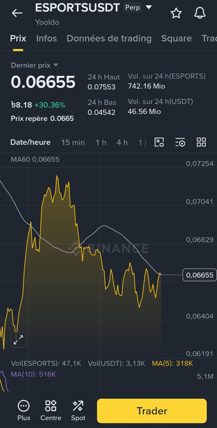This screenshot has height=428, width=217.
Task: Tap the MA(5): 318K label
Action: pyautogui.click(x=172, y=363)
